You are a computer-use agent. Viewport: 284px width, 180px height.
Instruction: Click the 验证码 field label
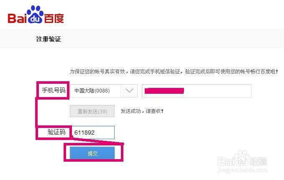56,132
